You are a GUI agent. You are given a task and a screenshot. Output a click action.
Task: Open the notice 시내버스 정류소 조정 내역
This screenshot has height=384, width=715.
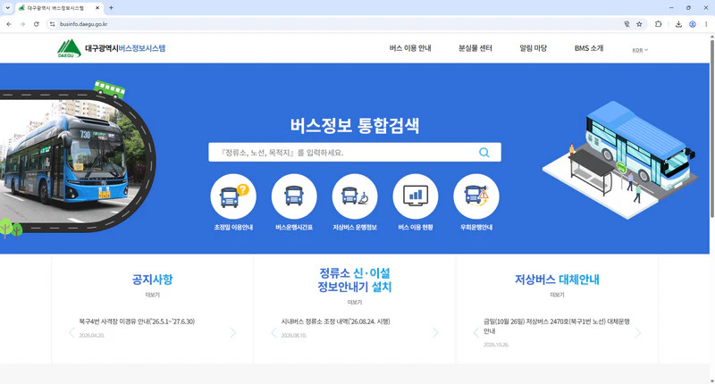click(336, 321)
